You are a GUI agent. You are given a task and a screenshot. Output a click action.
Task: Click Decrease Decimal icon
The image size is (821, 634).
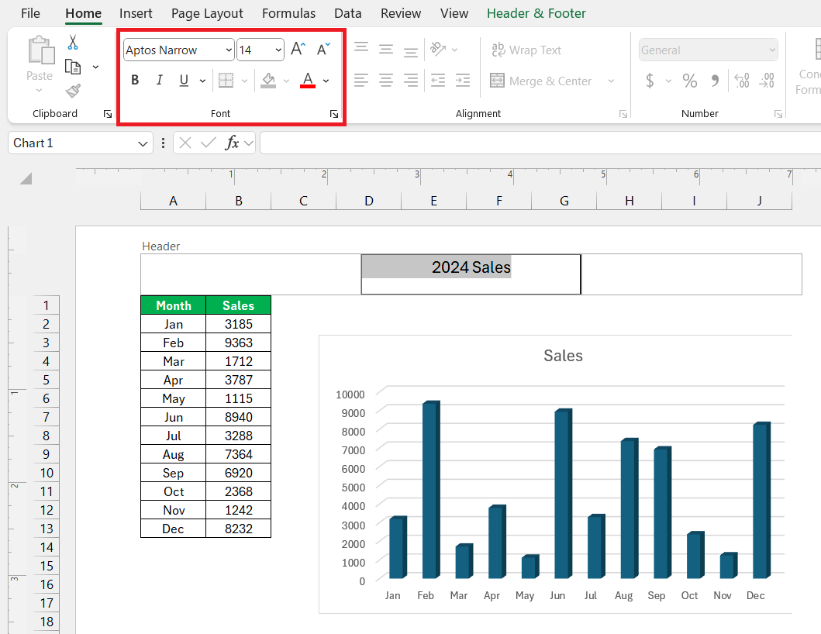(767, 81)
